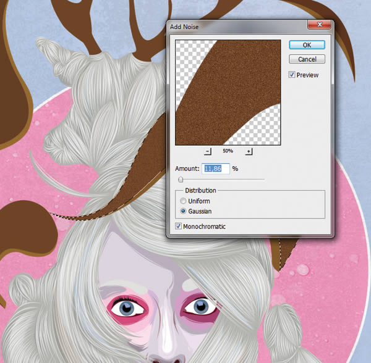Toggle the Preview checkbox
The height and width of the screenshot is (363, 371).
pyautogui.click(x=292, y=75)
